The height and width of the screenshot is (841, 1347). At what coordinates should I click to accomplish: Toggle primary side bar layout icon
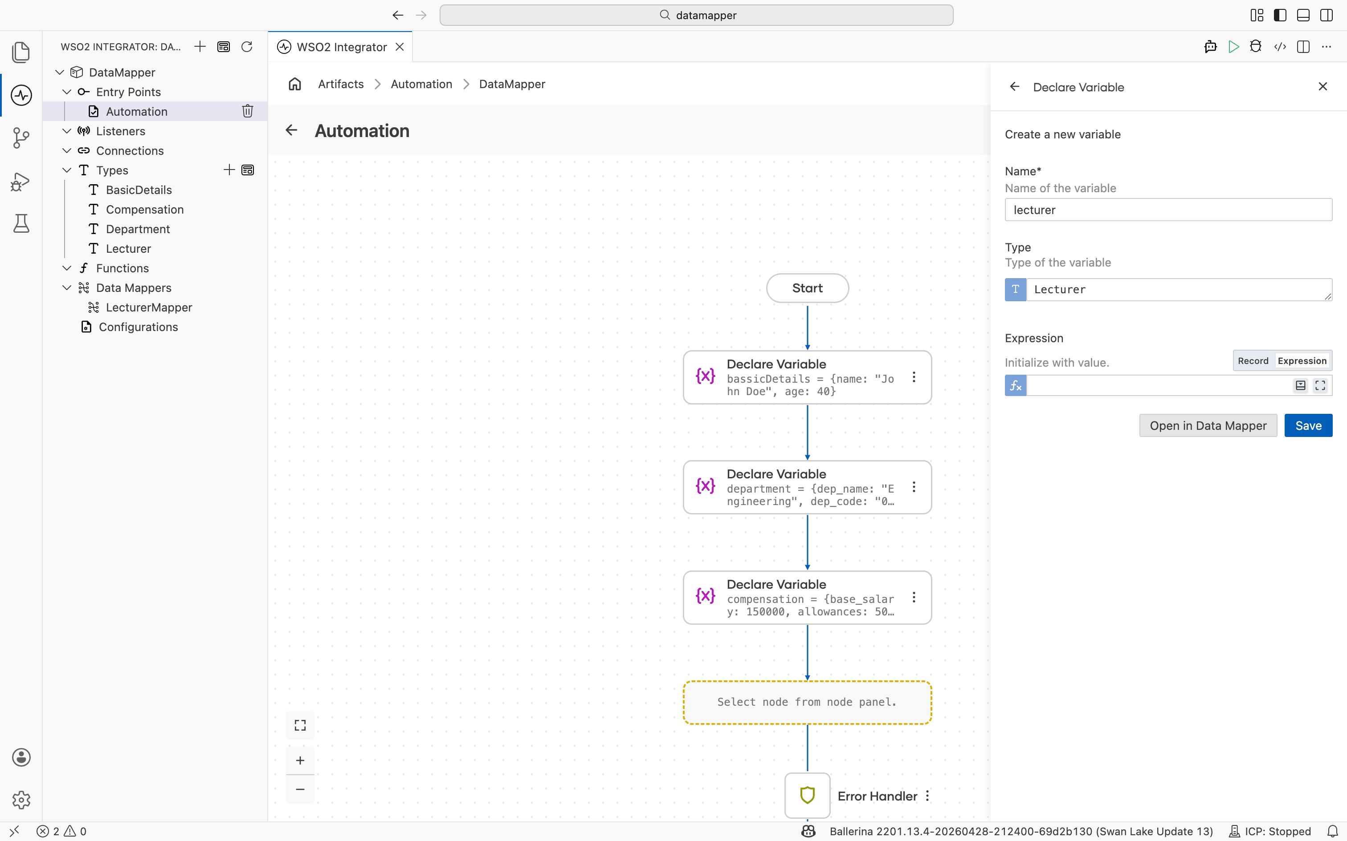click(1280, 15)
